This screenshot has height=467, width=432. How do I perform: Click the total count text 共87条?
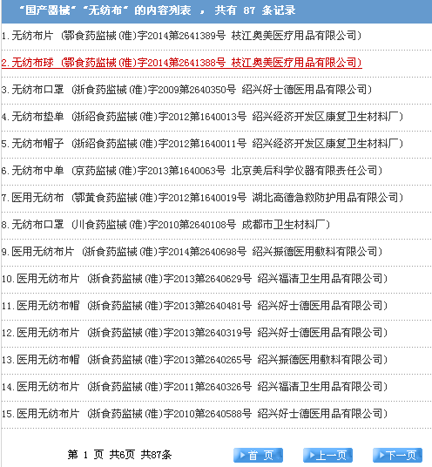tap(156, 455)
